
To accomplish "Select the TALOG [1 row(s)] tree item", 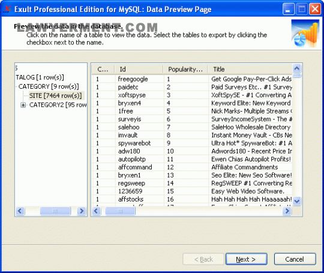I will [x=40, y=77].
